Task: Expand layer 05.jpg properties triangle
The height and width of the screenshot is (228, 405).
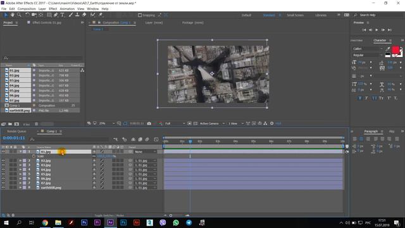Action: (20, 174)
